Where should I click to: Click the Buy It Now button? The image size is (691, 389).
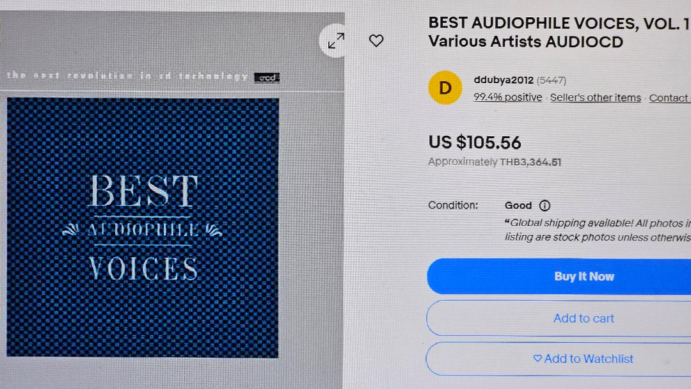[559, 276]
